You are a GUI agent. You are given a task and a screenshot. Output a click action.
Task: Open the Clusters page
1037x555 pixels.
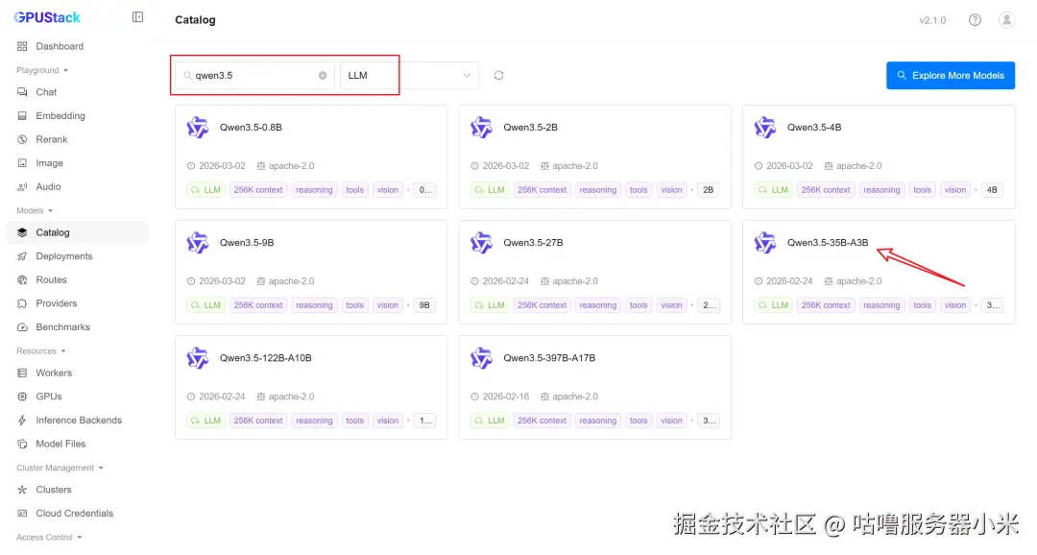coord(77,490)
